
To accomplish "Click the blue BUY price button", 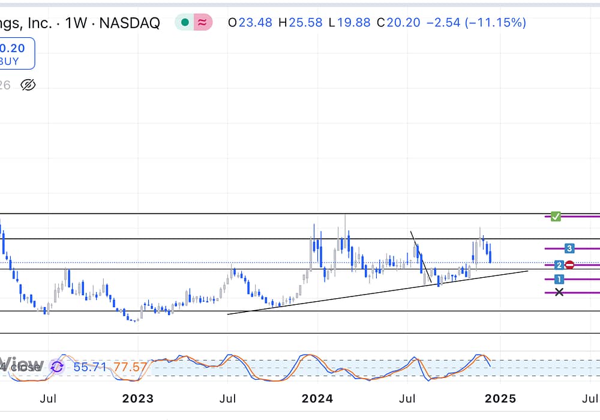I will (x=17, y=54).
